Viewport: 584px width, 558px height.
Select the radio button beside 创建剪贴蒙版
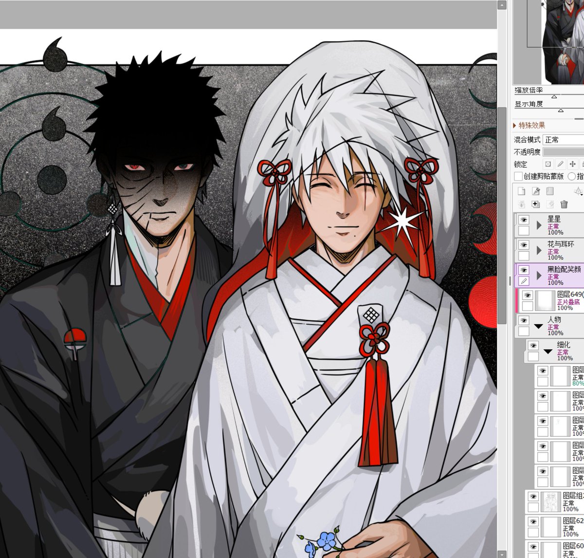tap(572, 176)
